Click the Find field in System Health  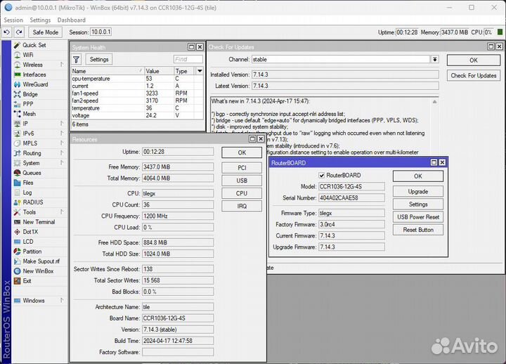tap(188, 59)
